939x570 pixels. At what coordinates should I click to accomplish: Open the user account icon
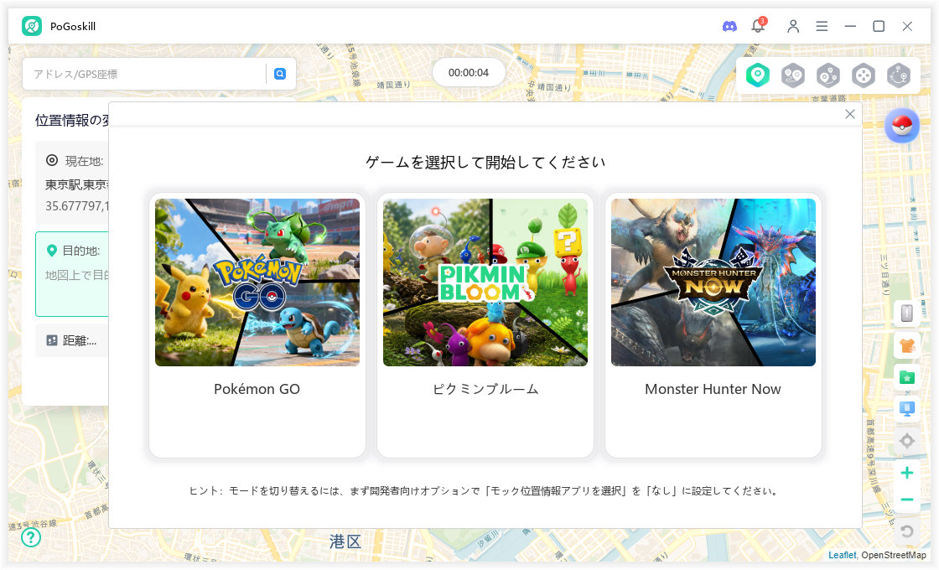[793, 26]
